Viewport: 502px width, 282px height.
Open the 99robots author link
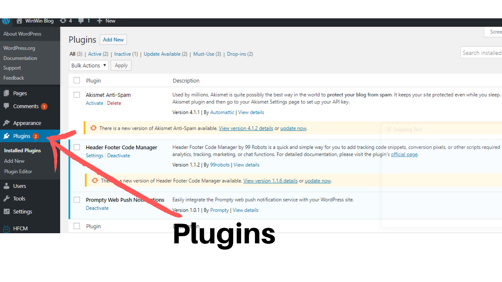(220, 165)
